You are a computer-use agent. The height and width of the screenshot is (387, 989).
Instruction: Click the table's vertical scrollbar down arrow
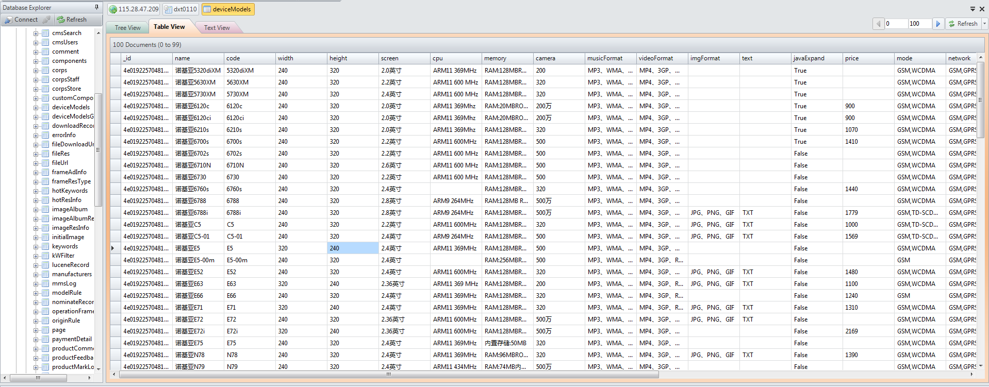click(x=981, y=366)
